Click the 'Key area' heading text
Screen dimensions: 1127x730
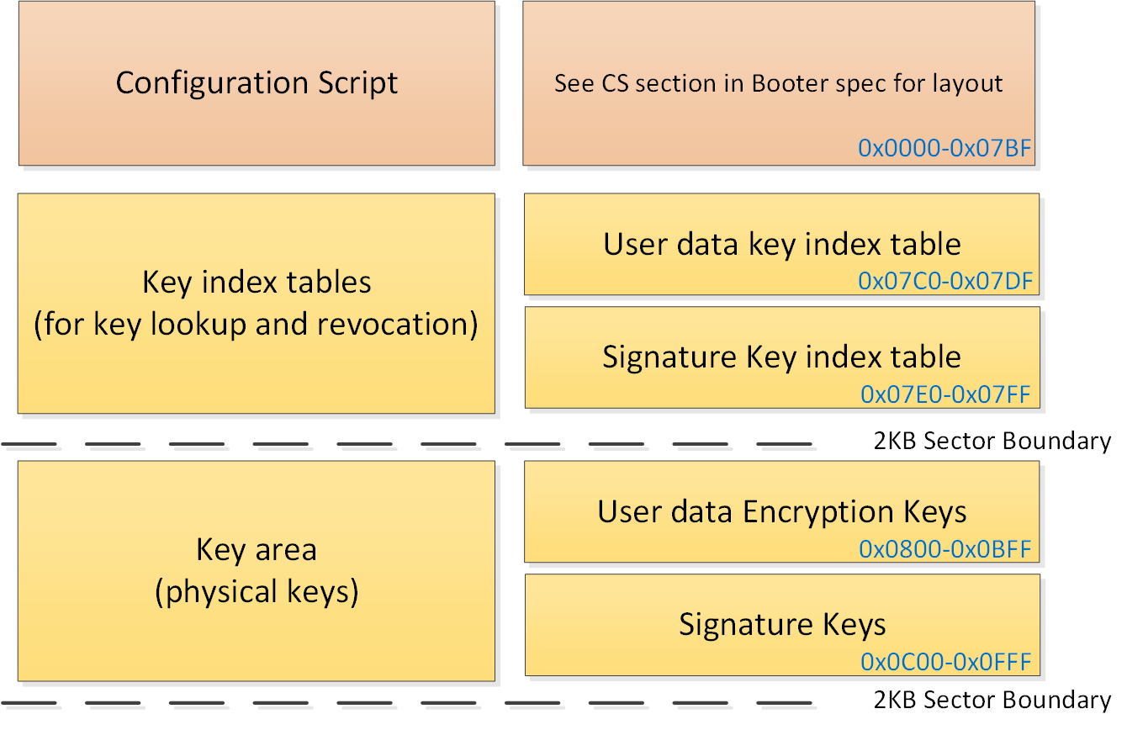tap(257, 550)
